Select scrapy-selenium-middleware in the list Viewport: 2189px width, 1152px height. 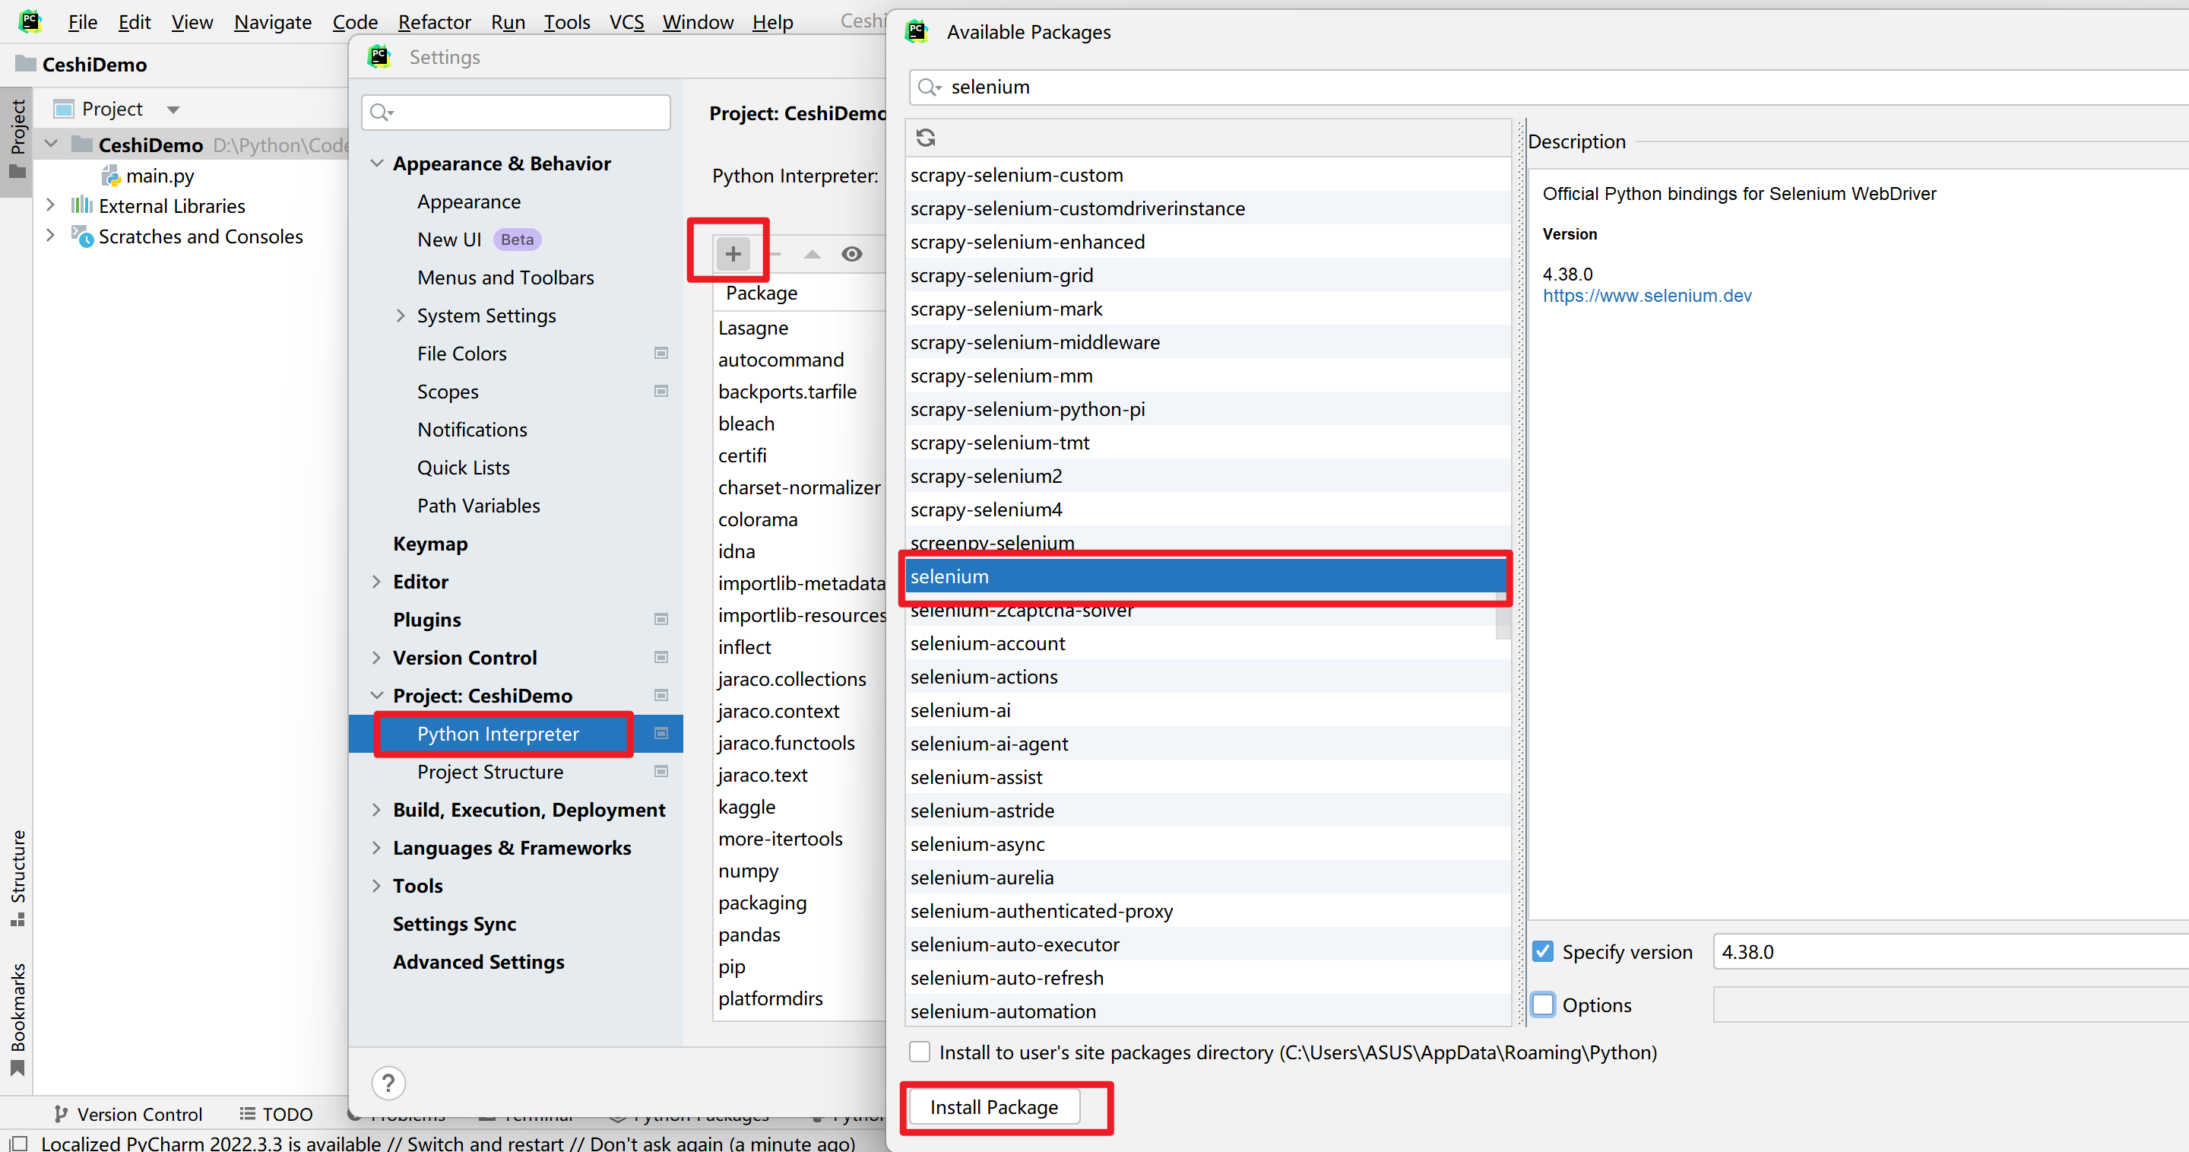(1204, 341)
